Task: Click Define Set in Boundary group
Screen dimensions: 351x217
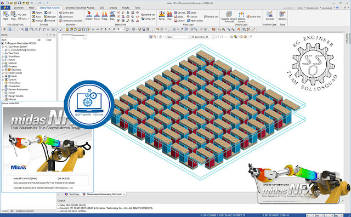Action: pos(66,13)
